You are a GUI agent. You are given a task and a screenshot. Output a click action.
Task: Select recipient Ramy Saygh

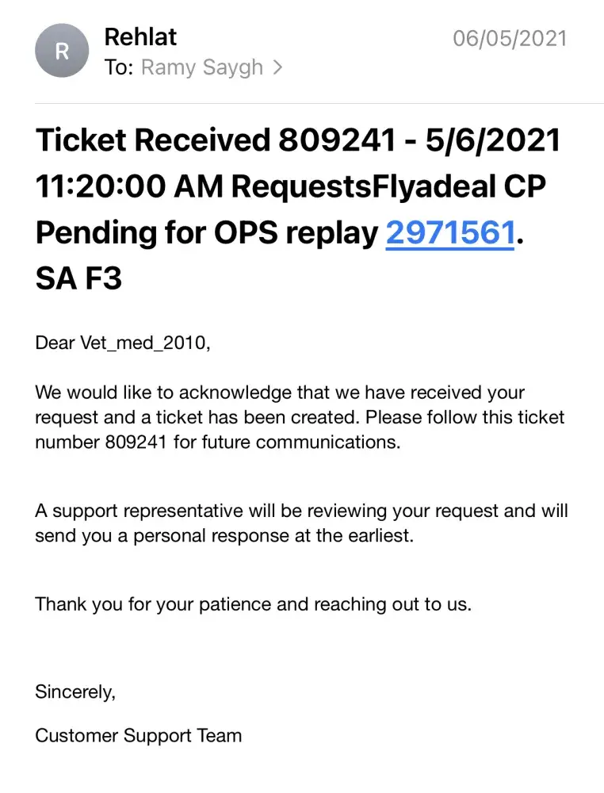tap(201, 68)
